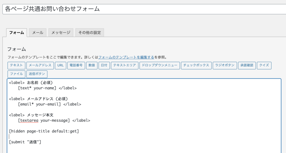The height and width of the screenshot is (153, 286).
Task: Insert a チェックボックス tag
Action: pyautogui.click(x=196, y=65)
